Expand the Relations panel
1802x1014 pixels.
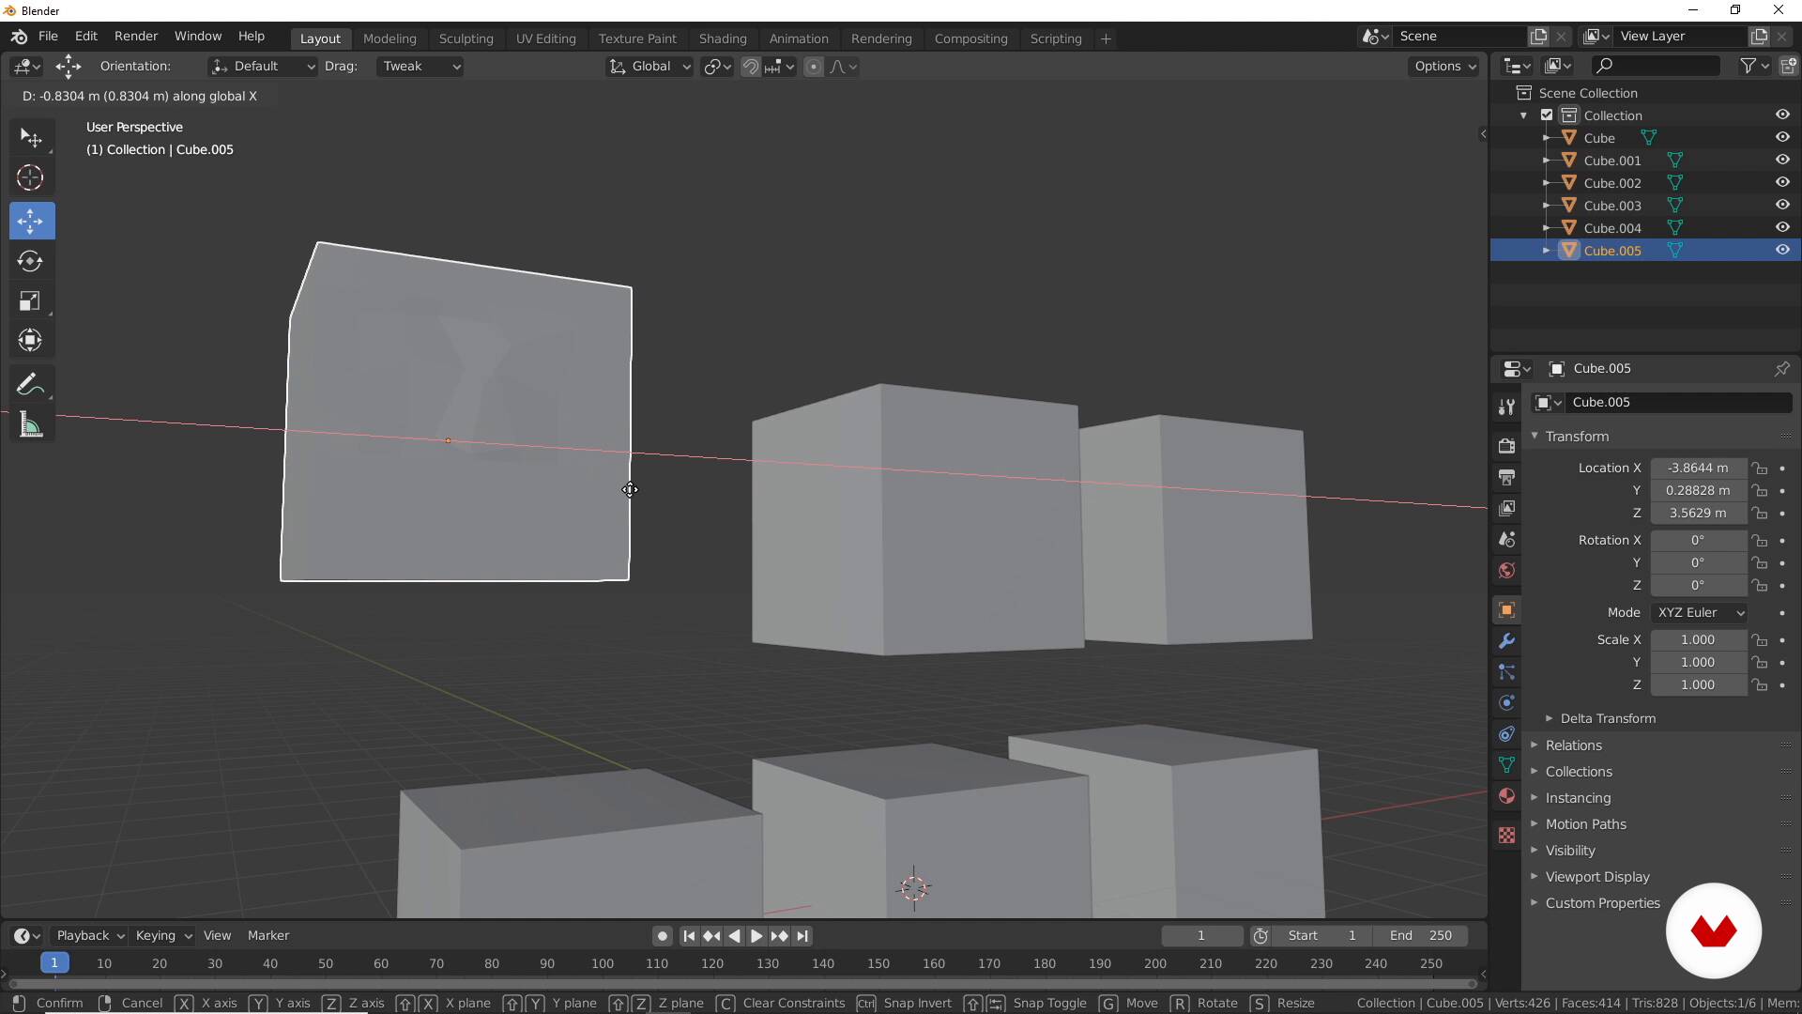(1574, 745)
